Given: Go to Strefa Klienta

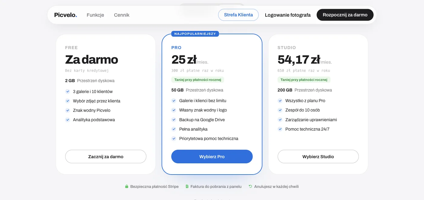Looking at the screenshot, I should tap(238, 15).
